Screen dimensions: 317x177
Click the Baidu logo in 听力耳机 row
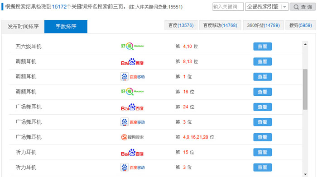tap(132, 152)
